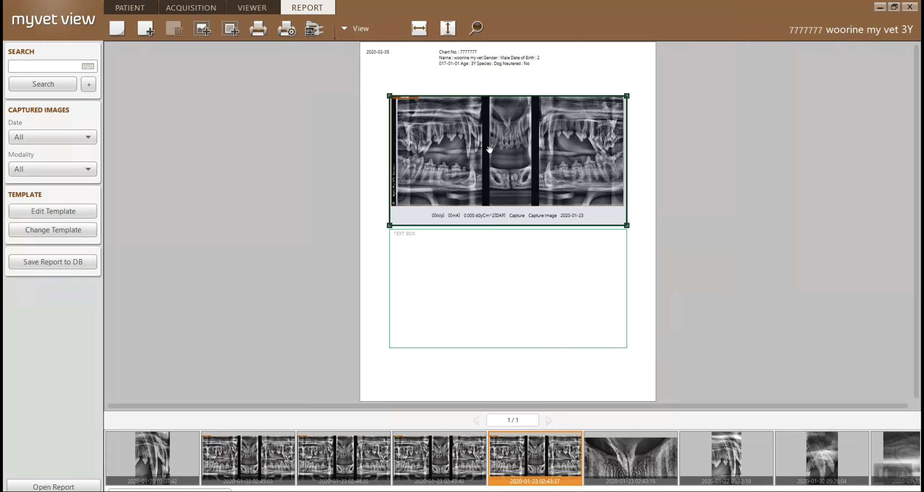Open the on-screen keyboard in search field
This screenshot has width=924, height=492.
tap(88, 66)
